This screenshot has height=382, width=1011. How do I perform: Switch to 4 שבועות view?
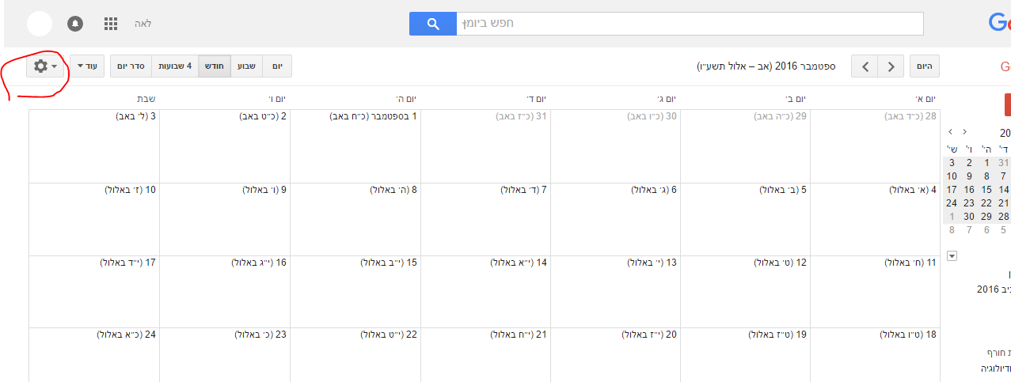point(173,66)
